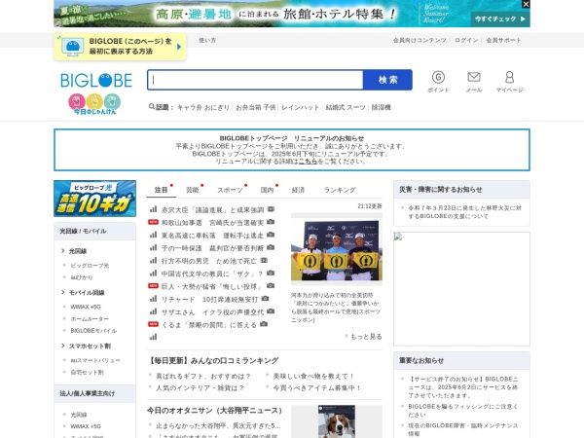Open headline 東名高速に車転落

pos(212,236)
